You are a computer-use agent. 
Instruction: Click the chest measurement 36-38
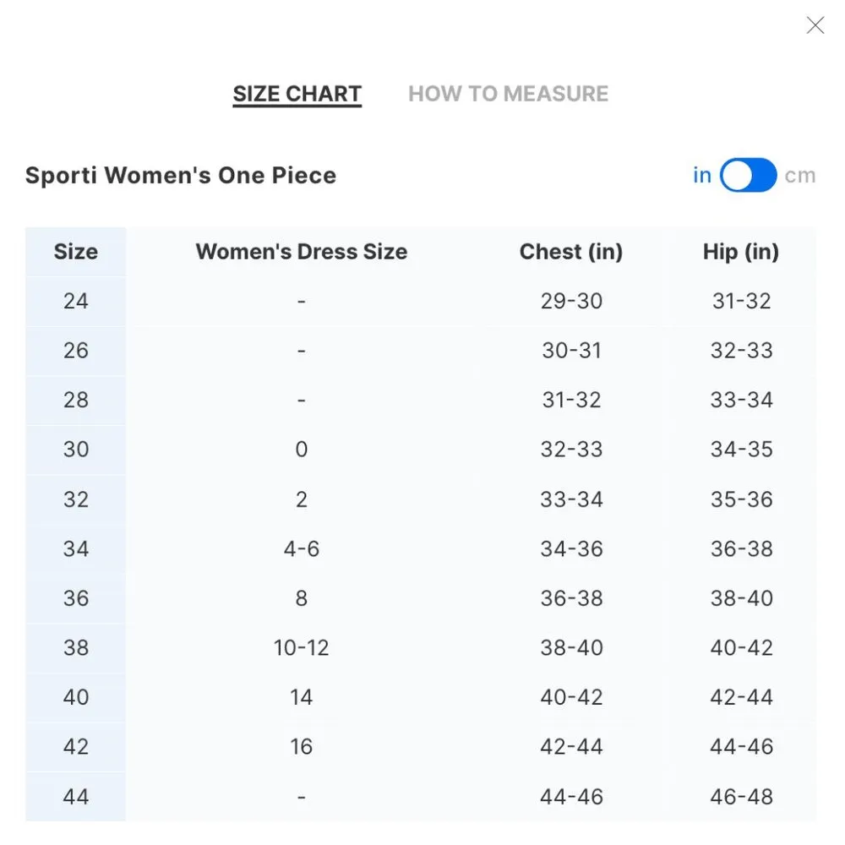pyautogui.click(x=571, y=598)
